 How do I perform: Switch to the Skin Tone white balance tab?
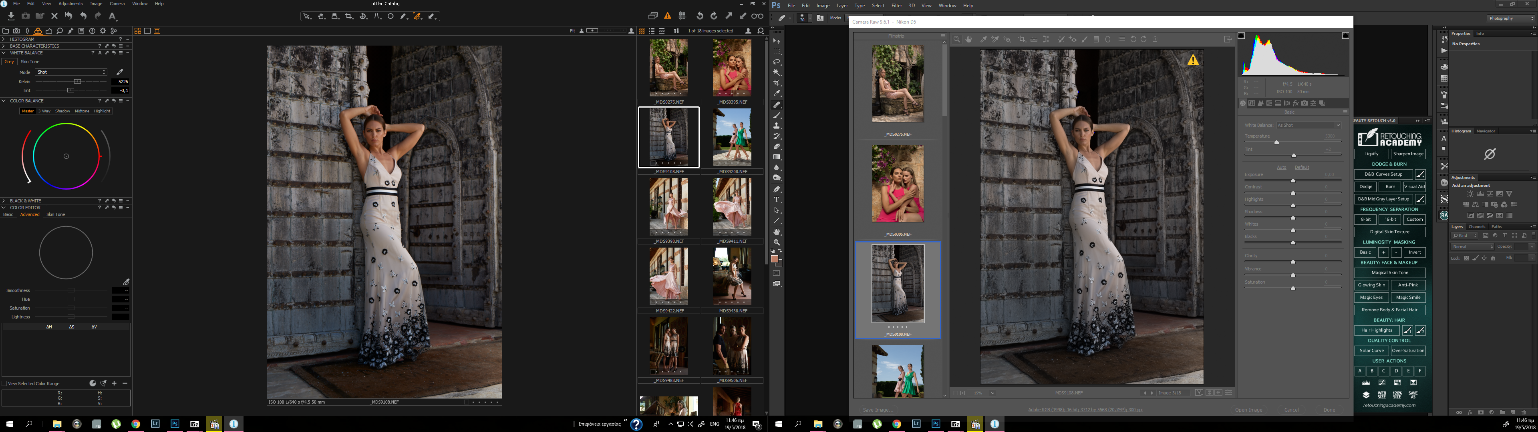pyautogui.click(x=30, y=62)
